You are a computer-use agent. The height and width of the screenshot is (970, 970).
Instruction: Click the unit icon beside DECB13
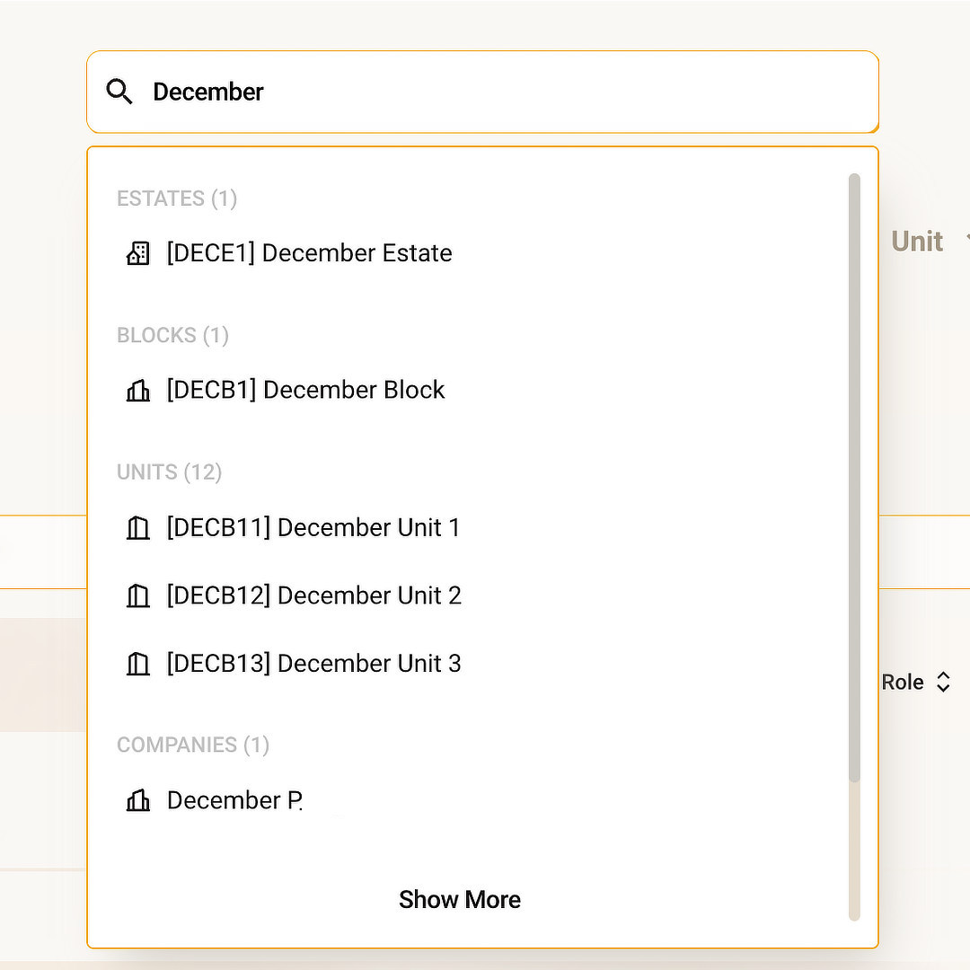click(x=137, y=664)
